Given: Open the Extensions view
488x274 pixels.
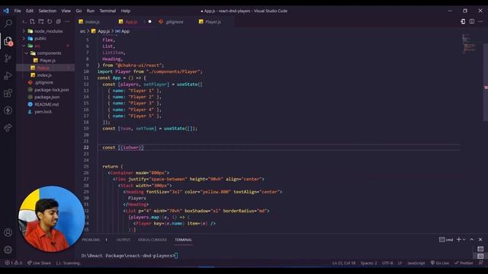Looking at the screenshot, I should [x=8, y=93].
